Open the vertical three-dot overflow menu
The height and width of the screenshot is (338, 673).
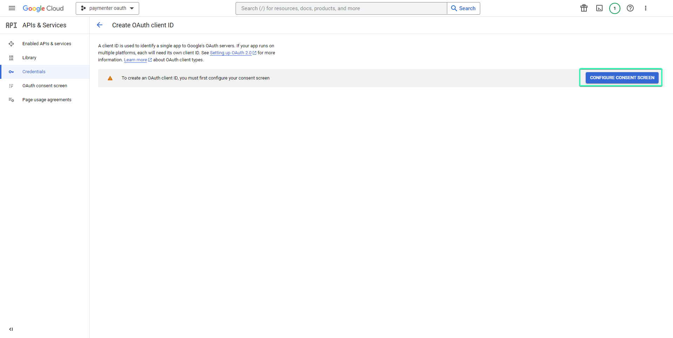pos(646,8)
